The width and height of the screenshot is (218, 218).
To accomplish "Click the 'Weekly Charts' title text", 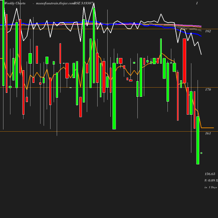I will pyautogui.click(x=15, y=3).
